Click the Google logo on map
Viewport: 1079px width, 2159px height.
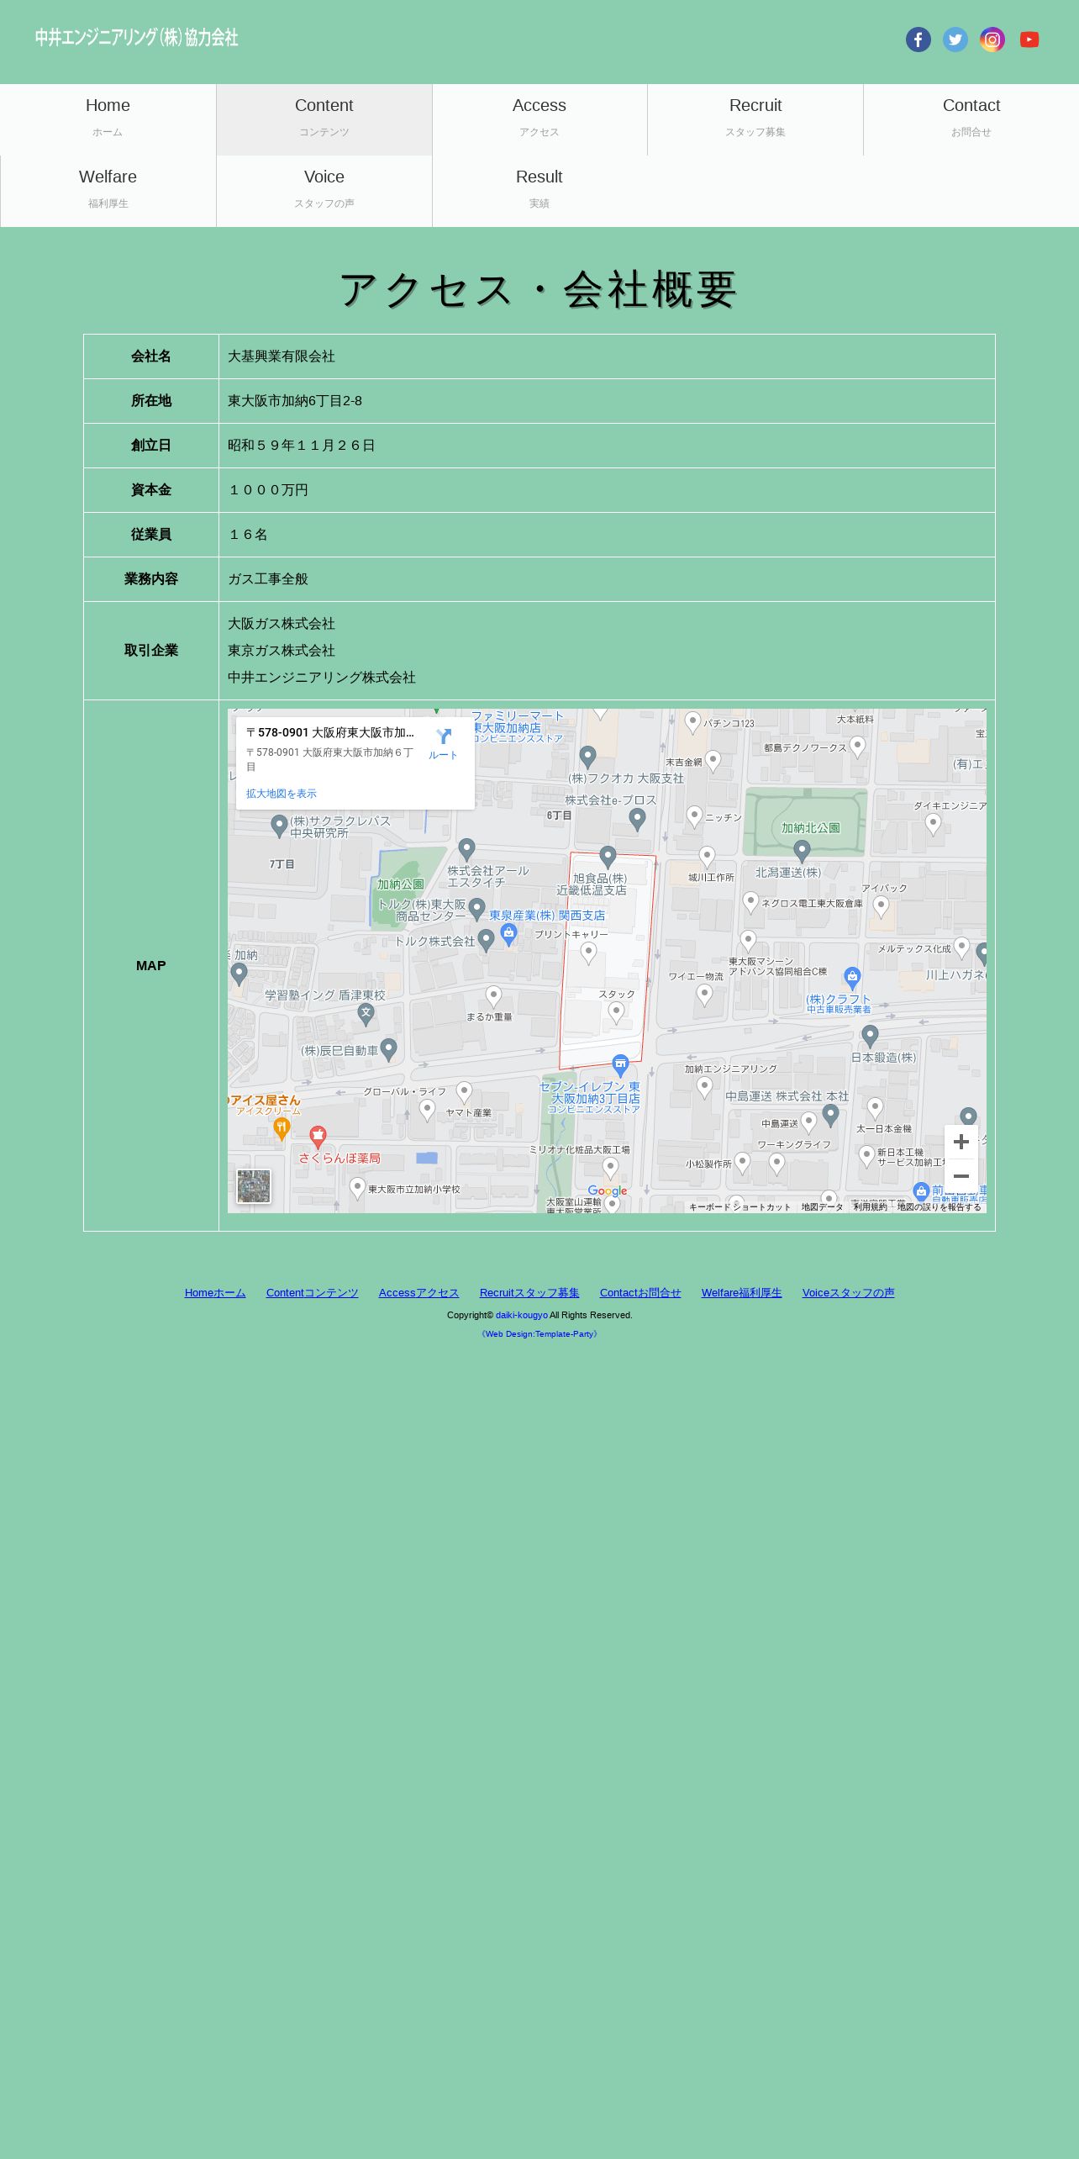coord(608,1190)
